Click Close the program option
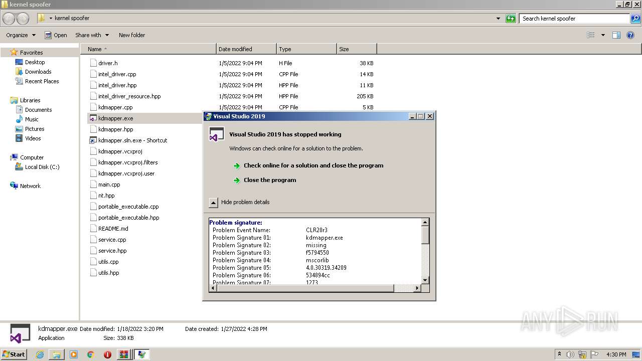This screenshot has width=642, height=361. tap(269, 180)
